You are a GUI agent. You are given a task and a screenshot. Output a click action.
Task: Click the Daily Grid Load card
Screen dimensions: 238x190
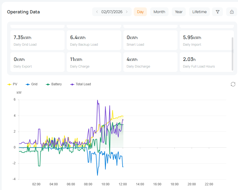tap(37, 40)
